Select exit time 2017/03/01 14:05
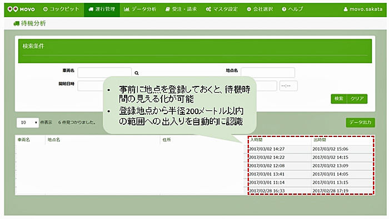This screenshot has width=389, height=219. coord(330,174)
